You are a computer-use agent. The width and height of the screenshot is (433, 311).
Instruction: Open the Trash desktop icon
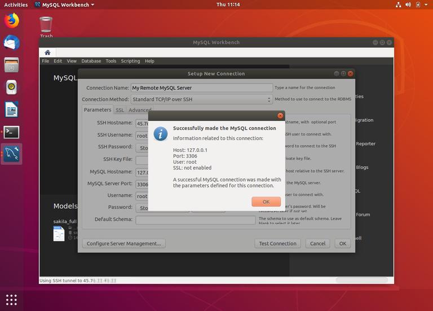(46, 26)
